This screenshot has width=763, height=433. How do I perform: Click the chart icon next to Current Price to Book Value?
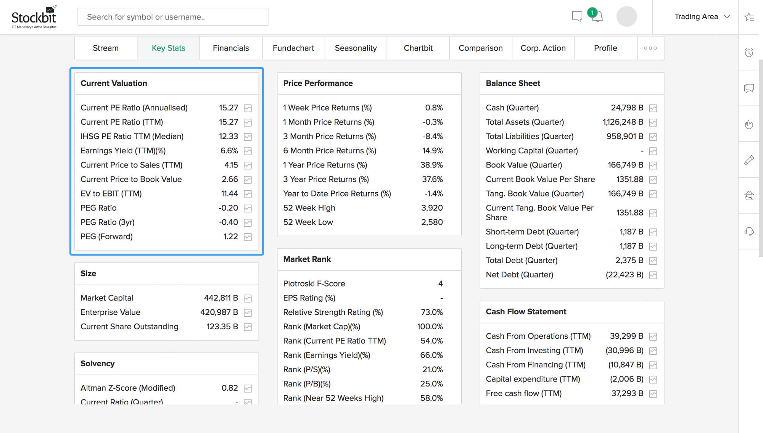[x=248, y=180]
